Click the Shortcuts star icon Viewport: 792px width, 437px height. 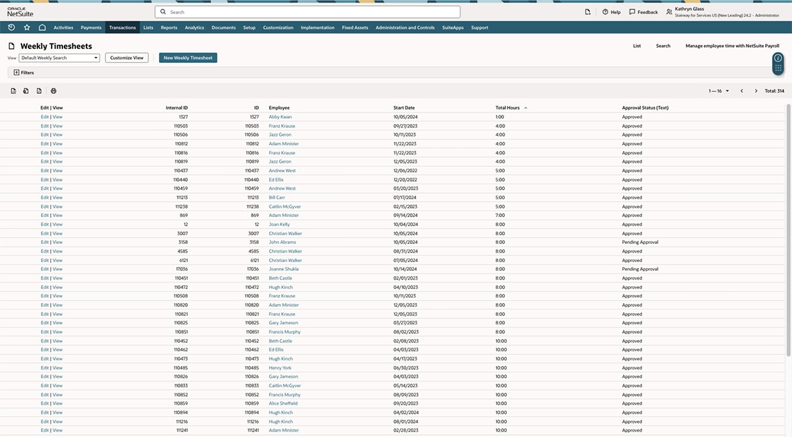click(x=27, y=27)
